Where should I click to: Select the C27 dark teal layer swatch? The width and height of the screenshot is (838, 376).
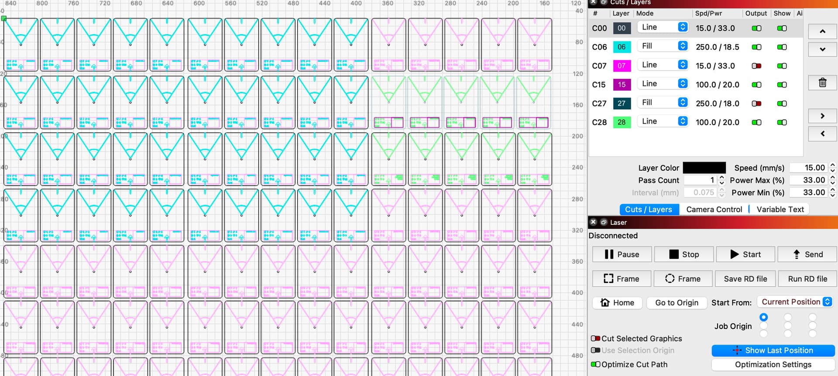point(622,103)
